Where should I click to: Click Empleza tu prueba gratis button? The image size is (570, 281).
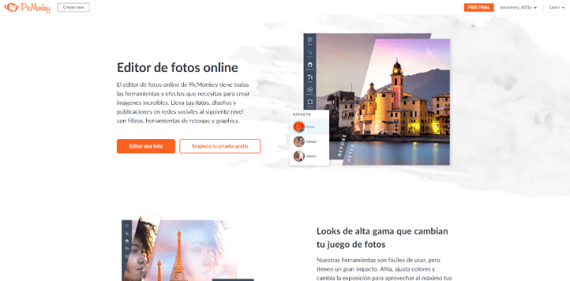pyautogui.click(x=220, y=146)
